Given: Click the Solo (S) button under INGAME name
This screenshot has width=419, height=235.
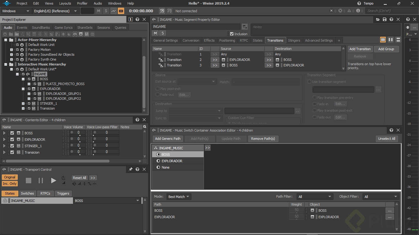Looking at the screenshot, I should point(163,33).
